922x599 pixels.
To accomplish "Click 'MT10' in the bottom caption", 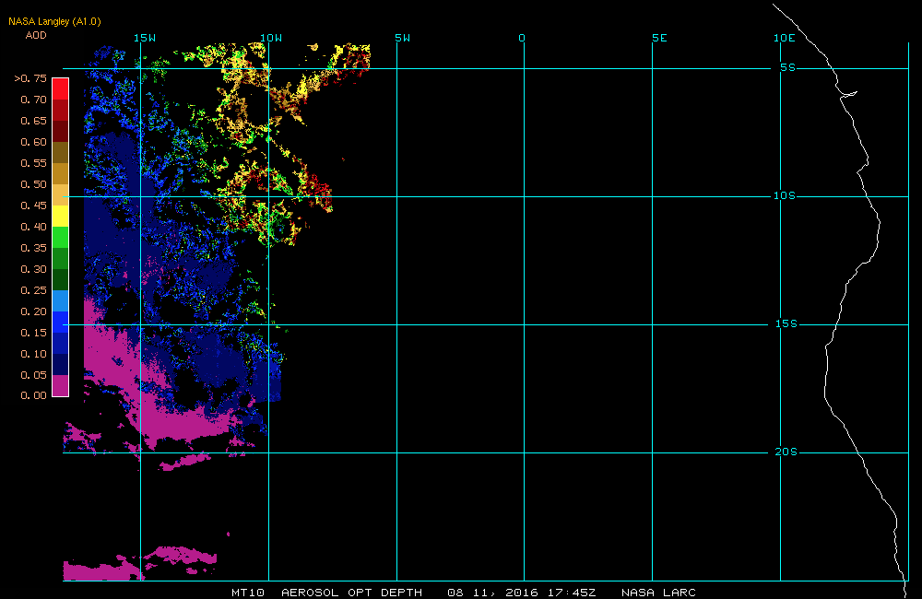I will coord(247,593).
